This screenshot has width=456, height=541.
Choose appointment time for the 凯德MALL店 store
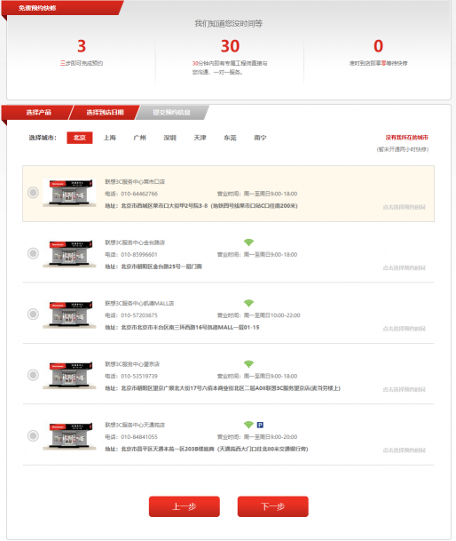click(404, 329)
